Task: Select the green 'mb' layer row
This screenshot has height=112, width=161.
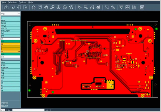Action: tap(11, 54)
